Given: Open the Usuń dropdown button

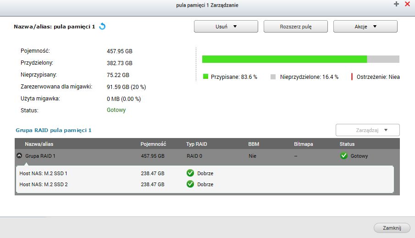Looking at the screenshot, I should click(226, 27).
